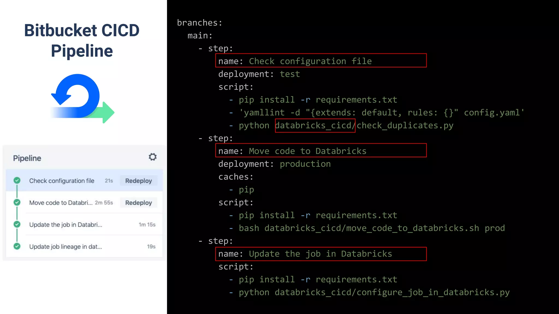Click success checkmark for Move code to Databri...

pos(17,202)
